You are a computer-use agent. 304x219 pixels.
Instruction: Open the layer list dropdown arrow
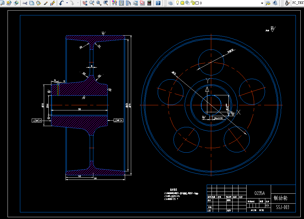click(262, 3)
